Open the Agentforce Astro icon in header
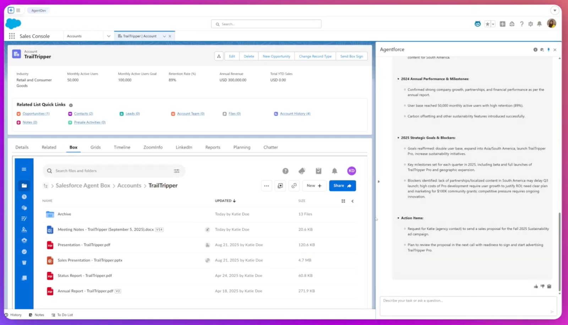The height and width of the screenshot is (325, 568). click(x=477, y=24)
